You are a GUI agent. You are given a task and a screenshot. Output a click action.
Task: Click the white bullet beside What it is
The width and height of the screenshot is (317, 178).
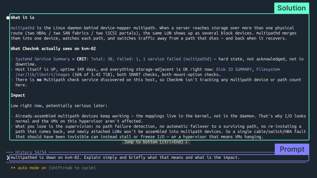8,18
